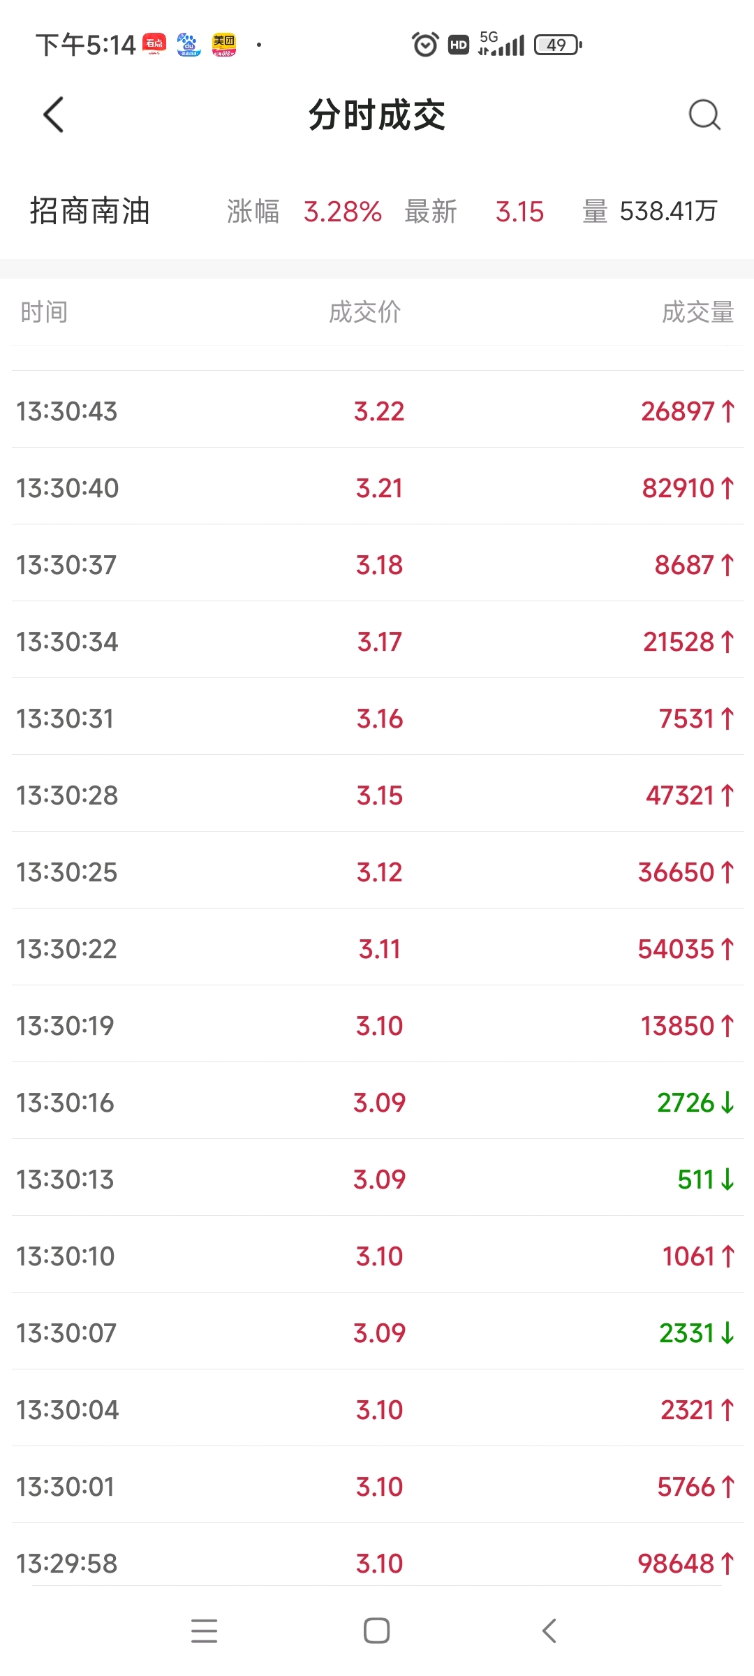This screenshot has height=1676, width=754.
Task: Tap the 538.41万 volume figure
Action: coord(668,211)
